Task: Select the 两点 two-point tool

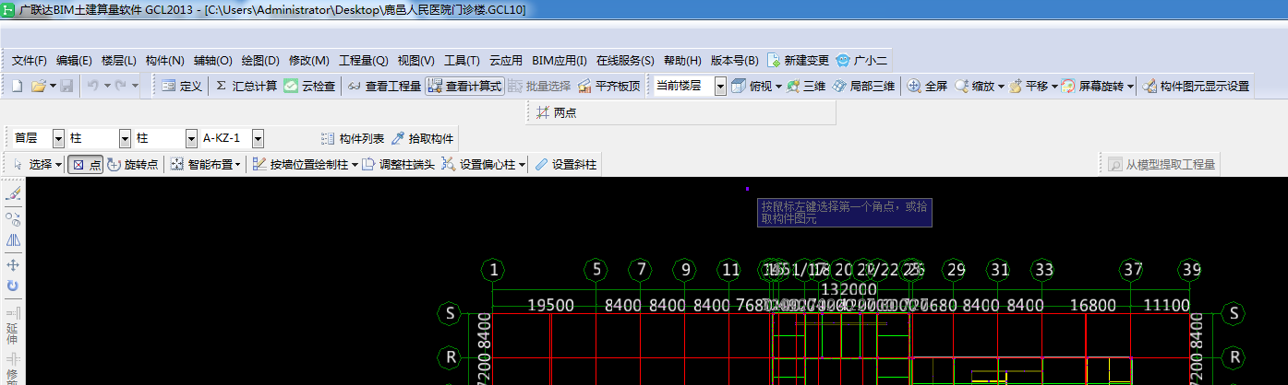Action: click(556, 113)
